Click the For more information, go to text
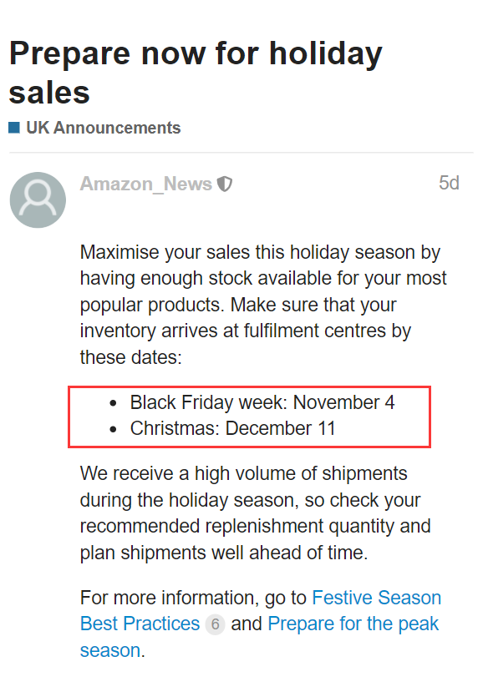The width and height of the screenshot is (483, 697). click(x=193, y=598)
